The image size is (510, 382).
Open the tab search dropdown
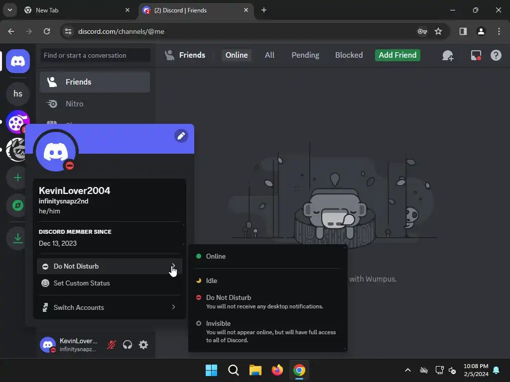point(10,10)
